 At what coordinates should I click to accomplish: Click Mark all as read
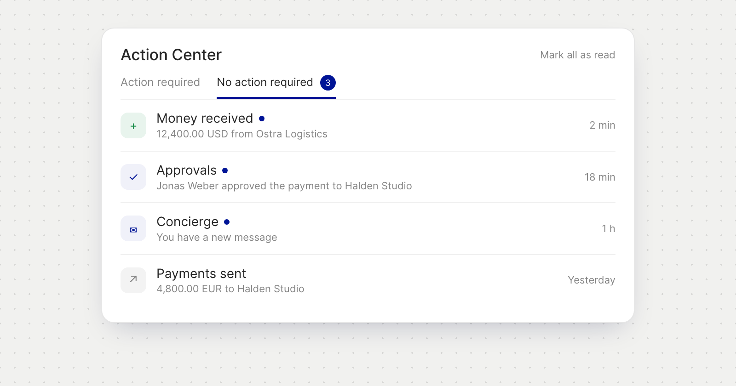(577, 55)
